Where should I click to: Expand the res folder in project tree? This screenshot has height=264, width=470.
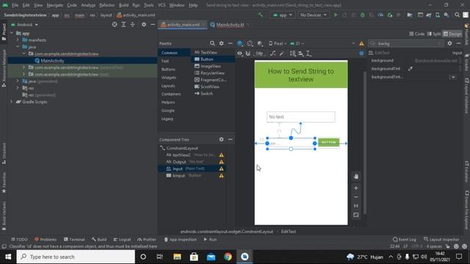(x=18, y=88)
